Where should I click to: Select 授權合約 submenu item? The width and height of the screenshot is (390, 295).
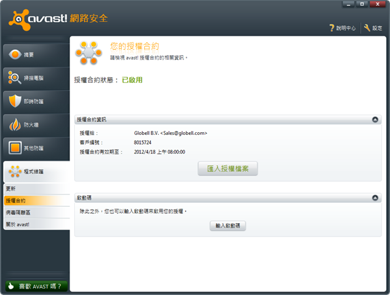37,200
